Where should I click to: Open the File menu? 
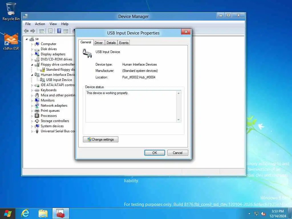tap(28, 24)
